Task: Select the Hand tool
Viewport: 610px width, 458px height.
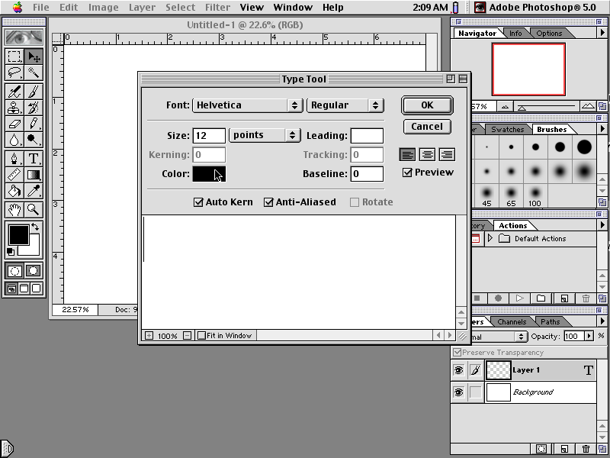Action: (14, 209)
